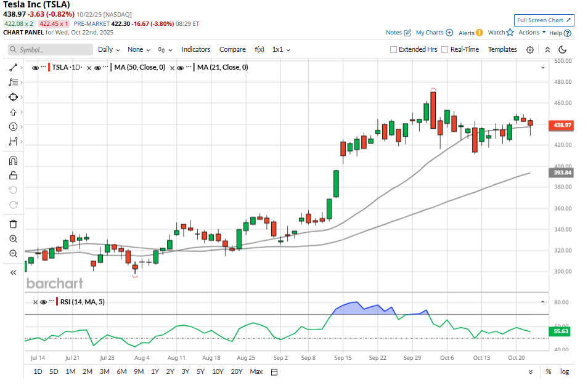The image size is (588, 385).
Task: Click the Full Screen Chart button
Action: click(544, 20)
